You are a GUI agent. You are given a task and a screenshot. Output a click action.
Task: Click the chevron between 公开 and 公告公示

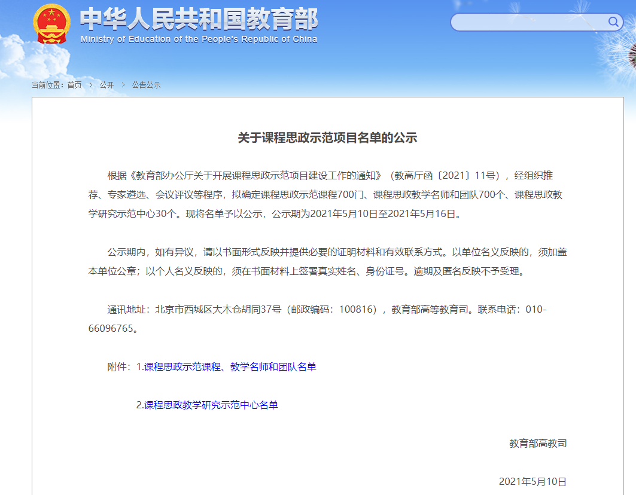click(123, 85)
